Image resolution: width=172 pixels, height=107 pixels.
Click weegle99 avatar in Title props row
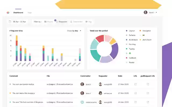point(100,102)
